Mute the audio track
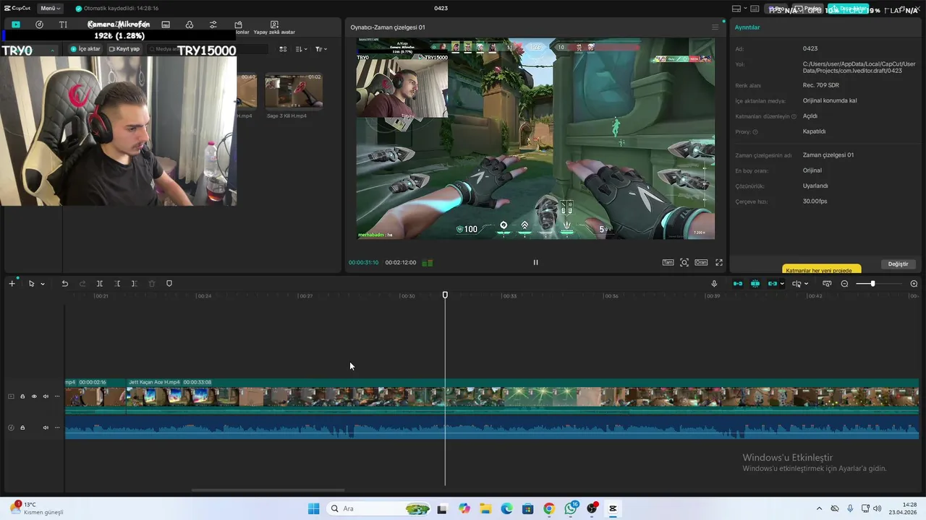The image size is (926, 520). (x=46, y=428)
